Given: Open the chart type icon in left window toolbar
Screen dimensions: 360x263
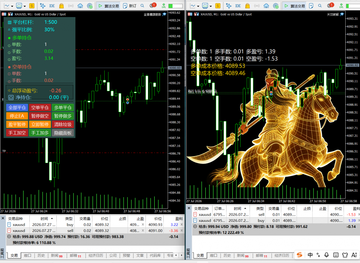Looking at the screenshot, I should point(7,6).
